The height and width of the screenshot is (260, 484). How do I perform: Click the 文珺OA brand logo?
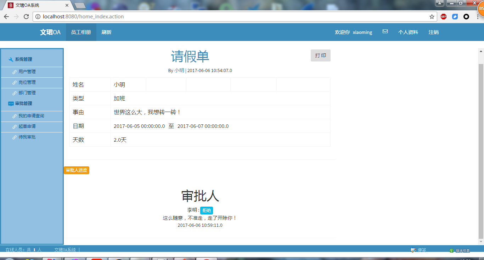[x=50, y=32]
